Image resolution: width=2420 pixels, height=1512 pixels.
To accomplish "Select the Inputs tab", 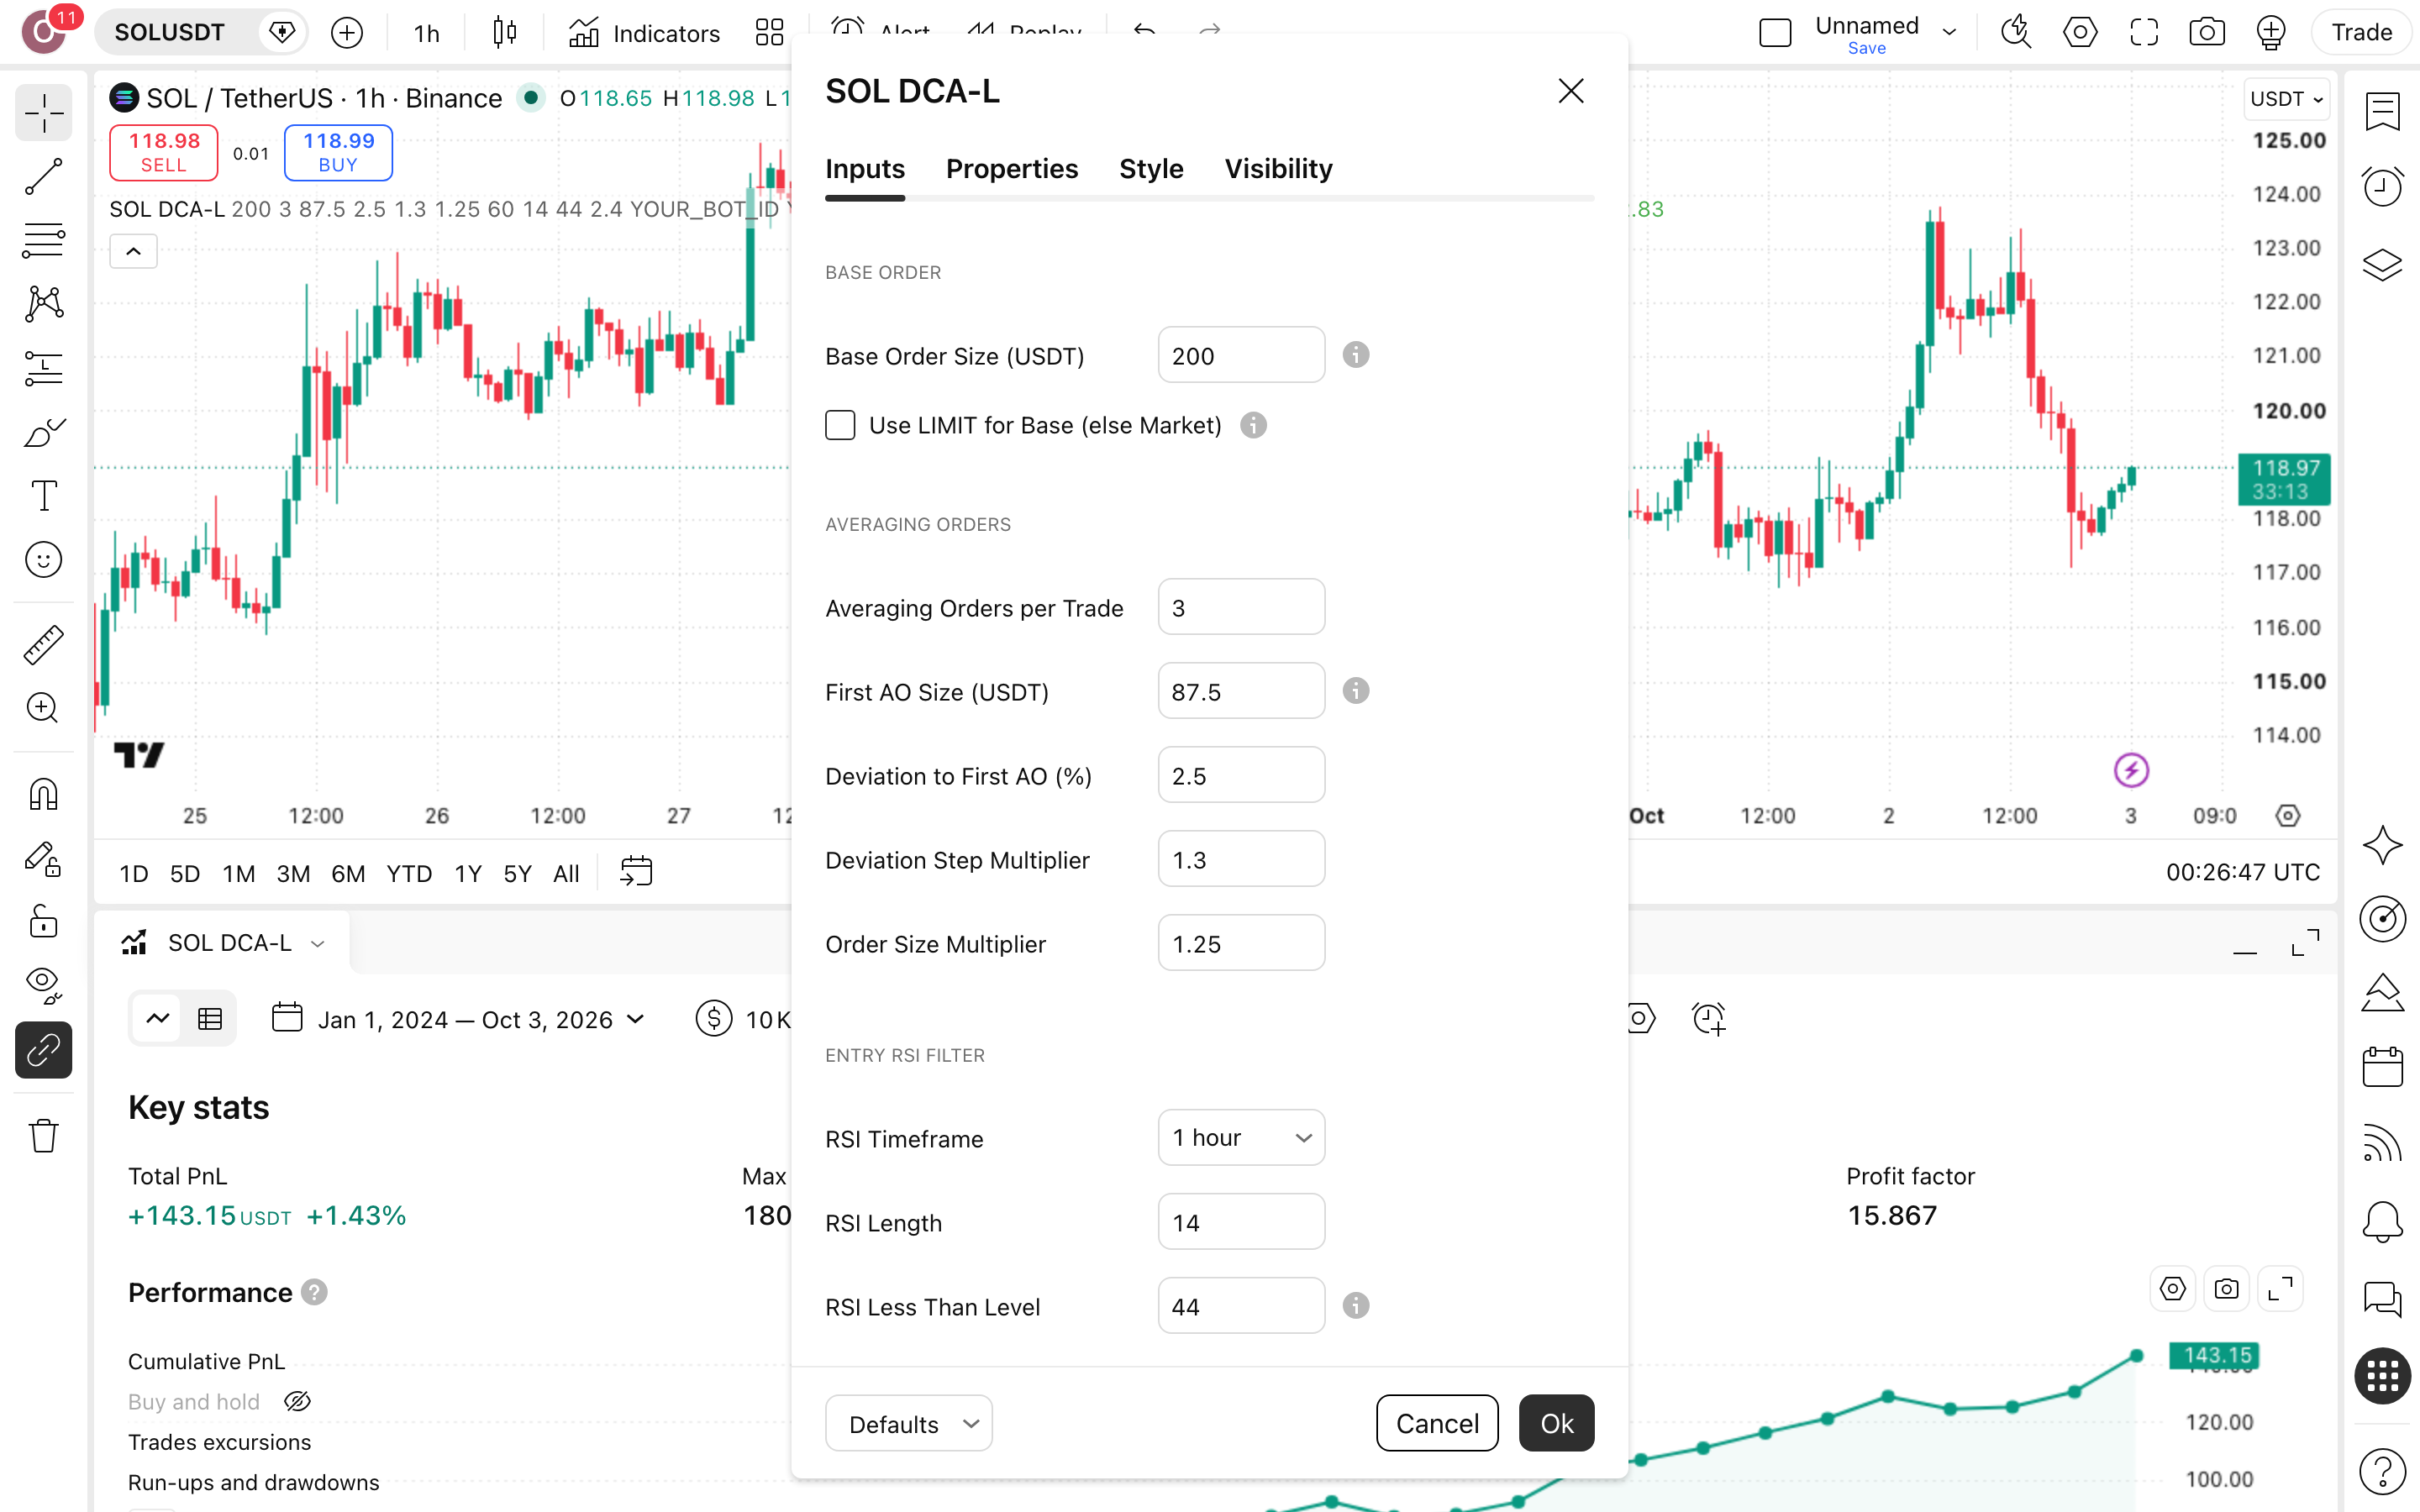I will pyautogui.click(x=865, y=169).
